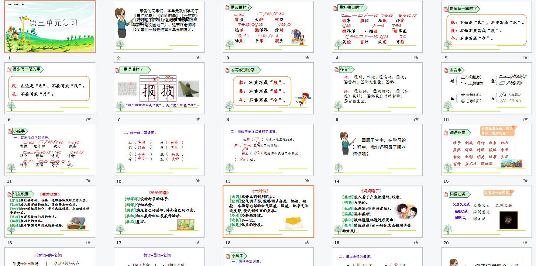Click the animation star under slide 3
Screen dimensions: 536x266
pyautogui.click(x=307, y=58)
